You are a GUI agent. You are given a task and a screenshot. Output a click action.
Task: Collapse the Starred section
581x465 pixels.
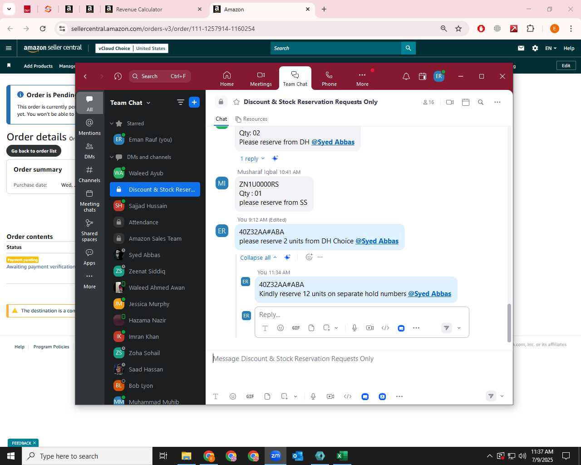coord(112,124)
